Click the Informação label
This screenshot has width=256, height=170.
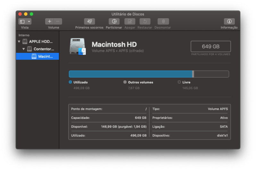click(x=229, y=28)
